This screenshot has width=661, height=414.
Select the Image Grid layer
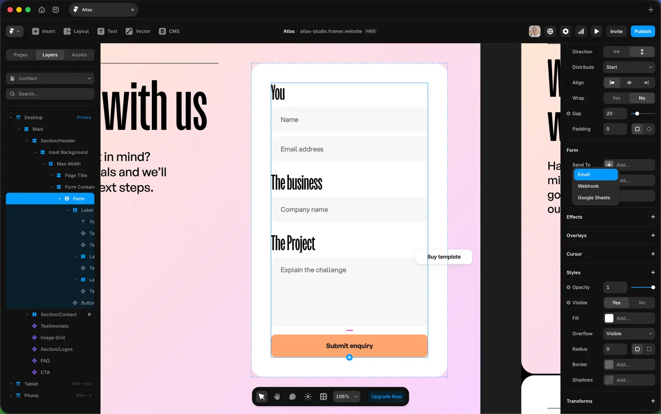point(53,338)
